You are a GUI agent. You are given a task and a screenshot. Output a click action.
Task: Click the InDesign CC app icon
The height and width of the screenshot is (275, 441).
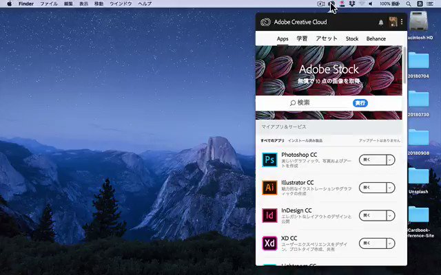tap(269, 215)
